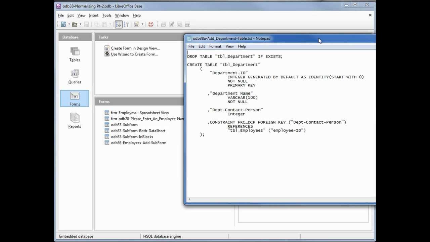
Task: Expand the Form toolbar icon dropdown arrow
Action: pos(142,24)
